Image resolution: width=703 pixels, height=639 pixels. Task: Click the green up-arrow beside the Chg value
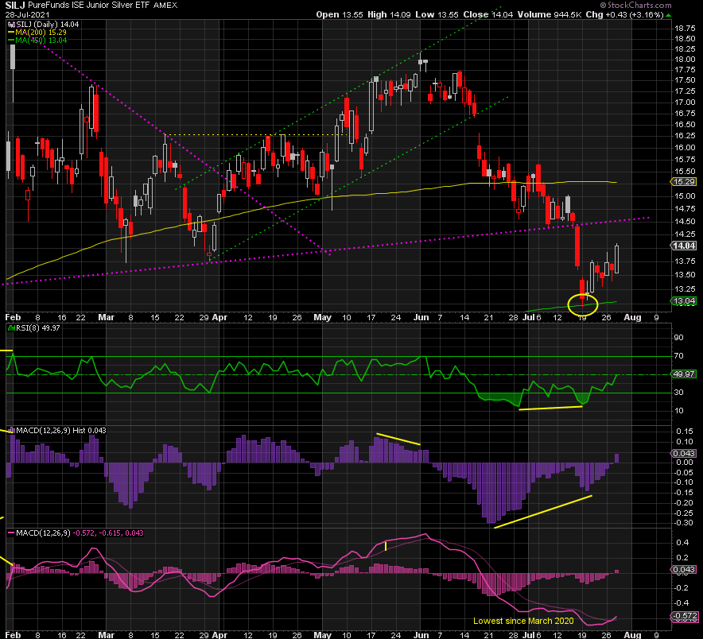click(x=669, y=15)
